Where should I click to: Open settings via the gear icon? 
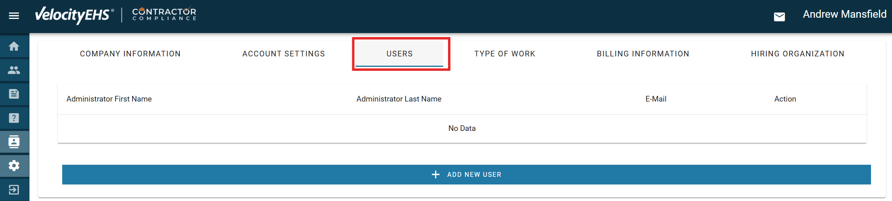coord(14,166)
